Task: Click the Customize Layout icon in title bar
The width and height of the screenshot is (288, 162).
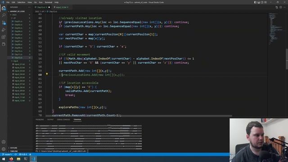Action: (x=265, y=2)
